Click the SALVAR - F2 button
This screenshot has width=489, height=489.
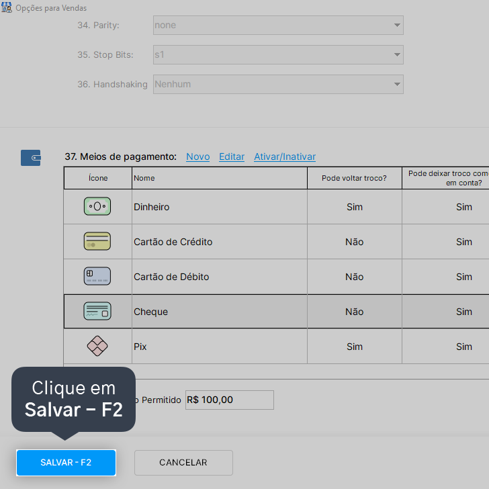(66, 463)
